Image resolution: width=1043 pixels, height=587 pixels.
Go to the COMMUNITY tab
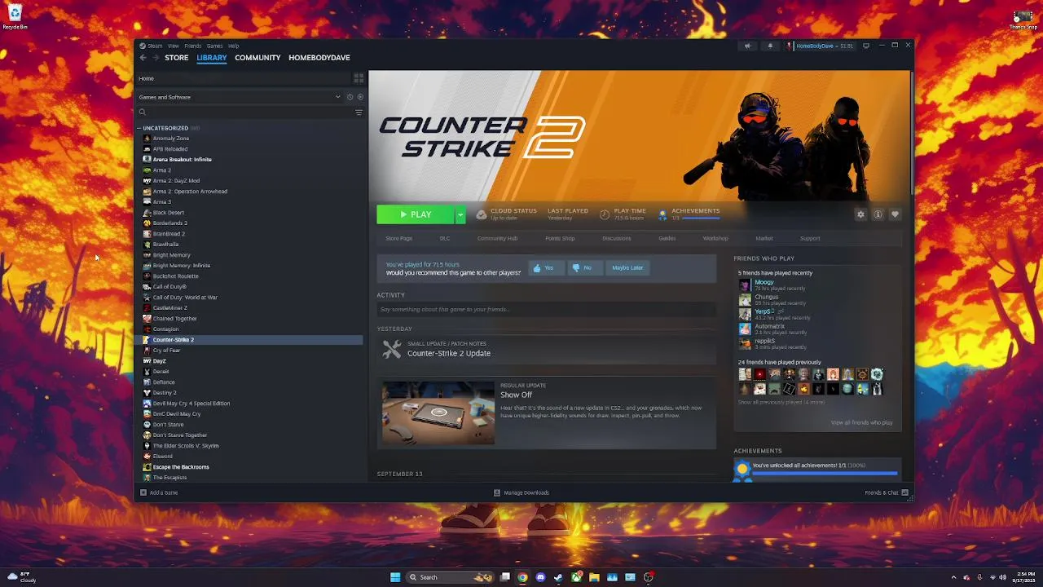click(257, 58)
